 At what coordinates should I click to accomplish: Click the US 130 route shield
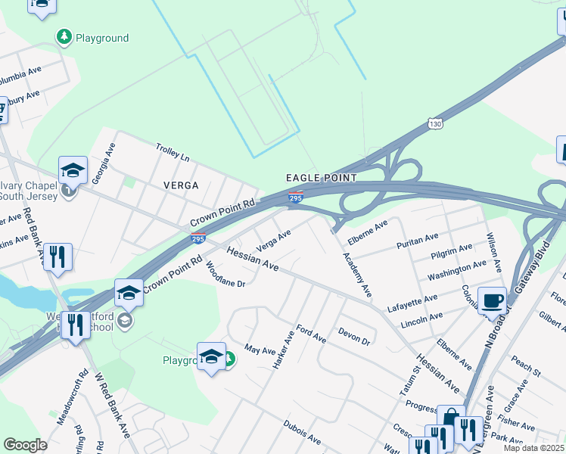point(435,124)
